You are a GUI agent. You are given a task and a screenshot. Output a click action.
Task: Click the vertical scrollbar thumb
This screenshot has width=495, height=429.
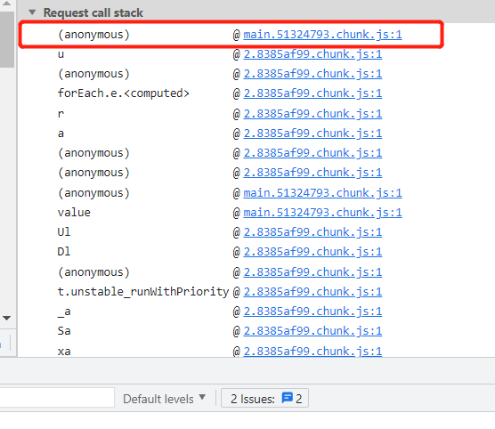[7, 39]
